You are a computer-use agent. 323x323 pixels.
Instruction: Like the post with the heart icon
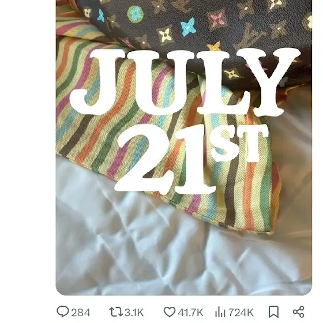(x=170, y=312)
